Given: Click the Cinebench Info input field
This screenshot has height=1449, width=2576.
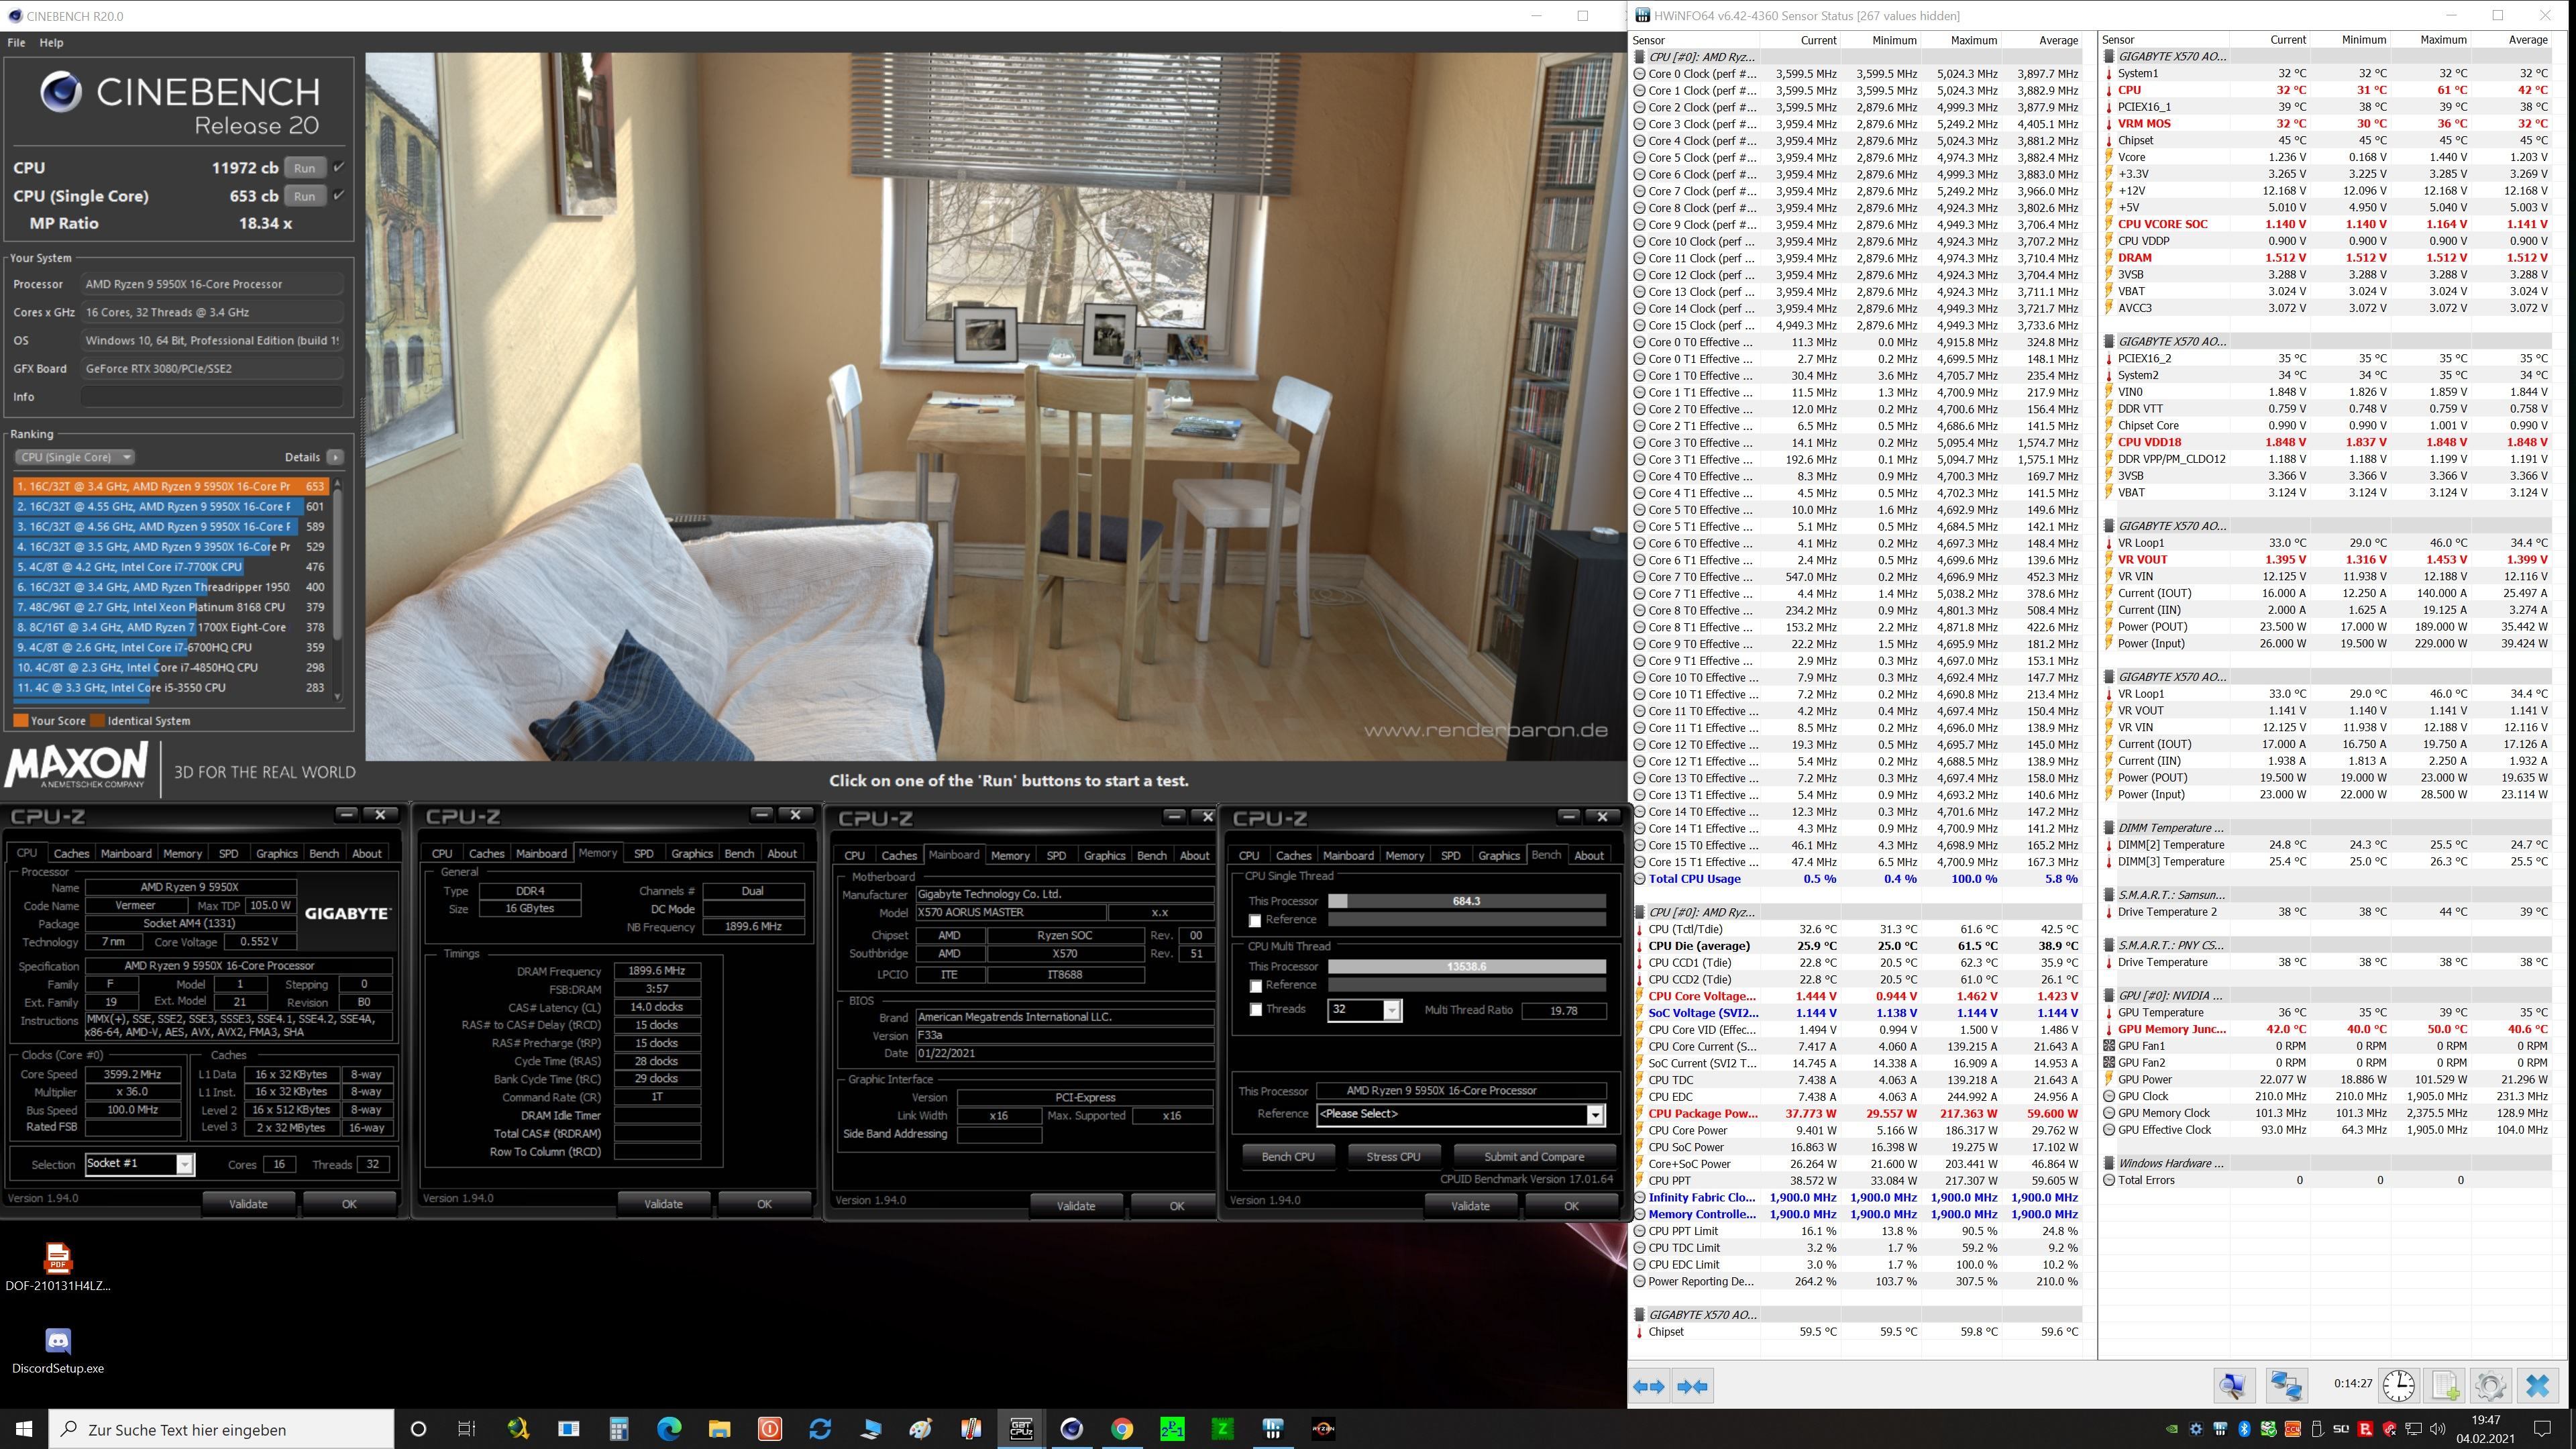Looking at the screenshot, I should point(212,397).
